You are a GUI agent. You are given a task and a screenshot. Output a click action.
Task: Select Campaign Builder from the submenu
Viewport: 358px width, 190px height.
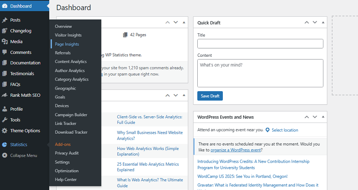point(71,115)
